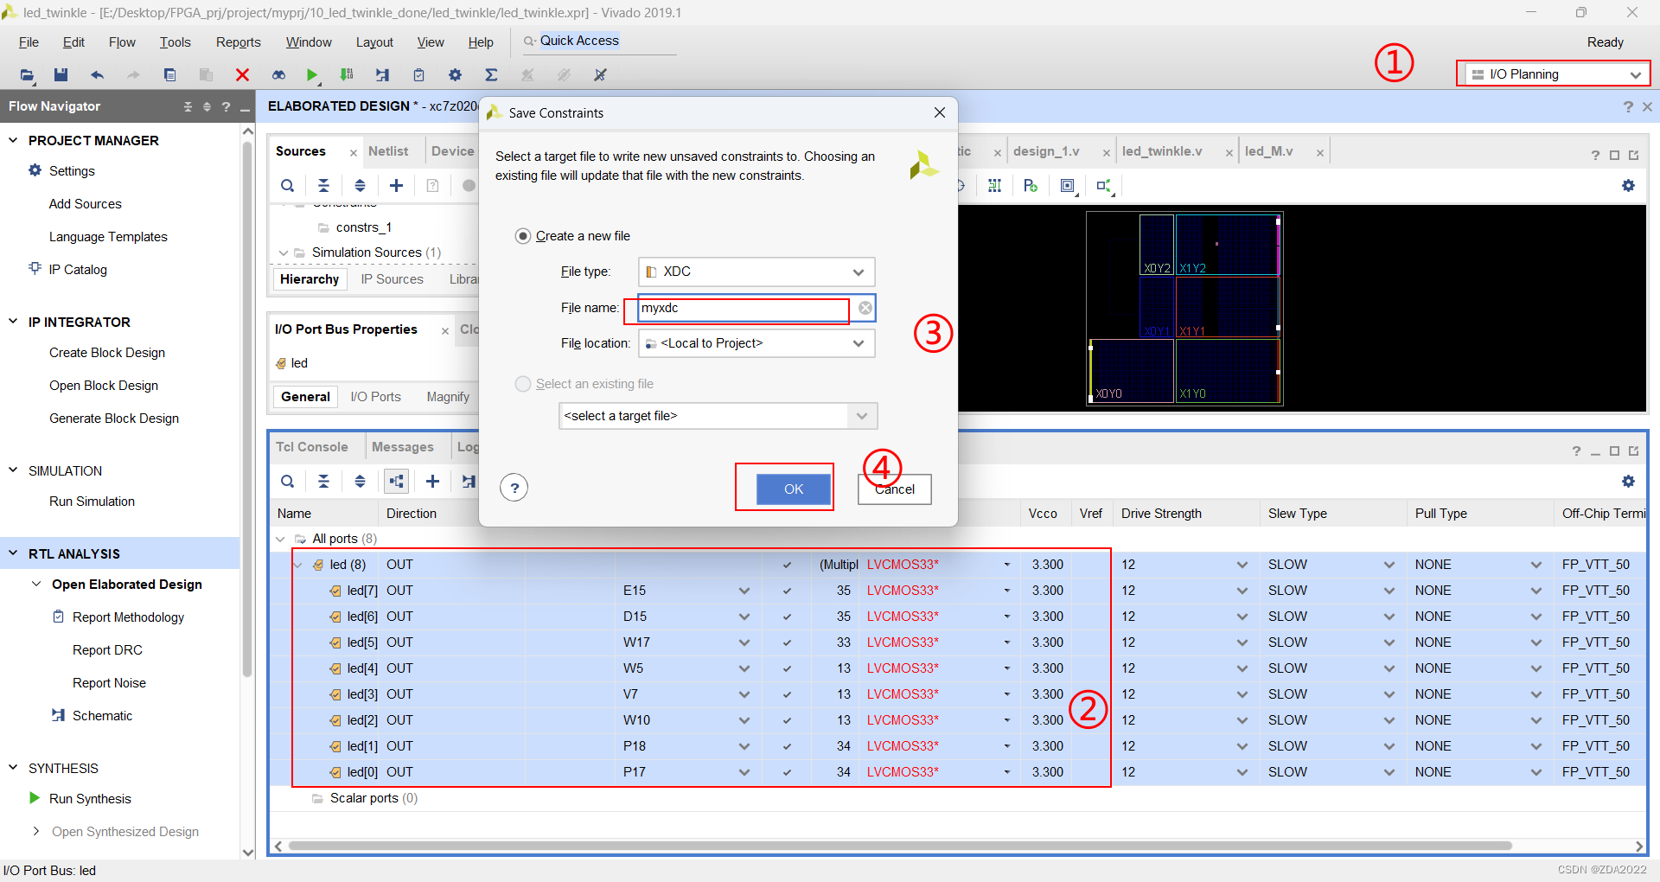
Task: Click Package view routing resources icon
Action: pyautogui.click(x=994, y=186)
